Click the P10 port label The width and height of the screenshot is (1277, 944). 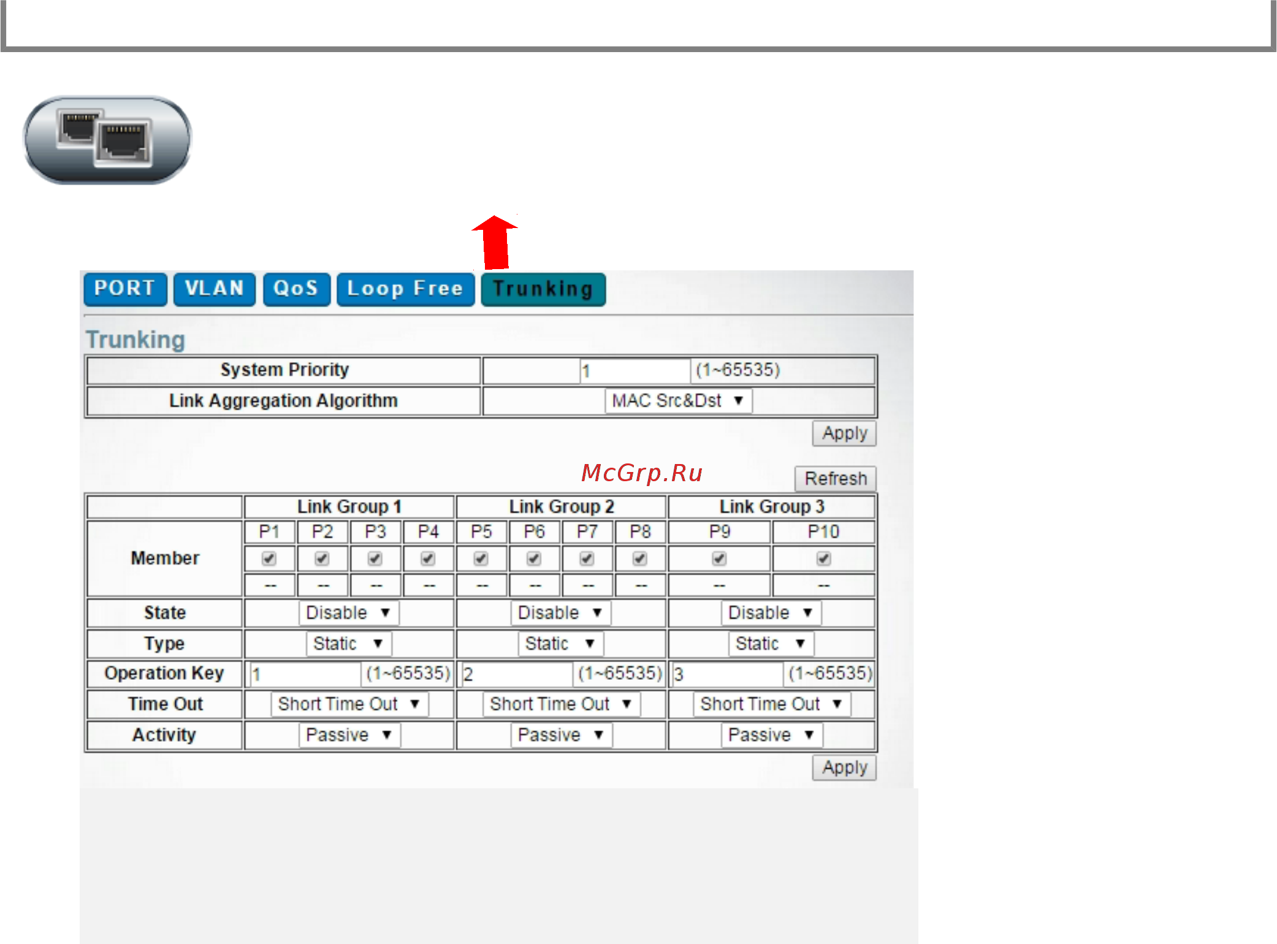click(x=823, y=531)
